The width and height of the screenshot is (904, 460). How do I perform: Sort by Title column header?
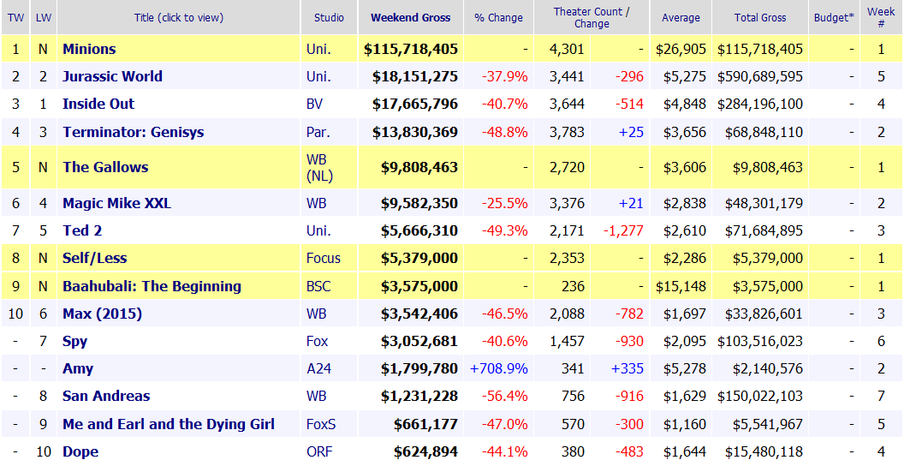179,18
